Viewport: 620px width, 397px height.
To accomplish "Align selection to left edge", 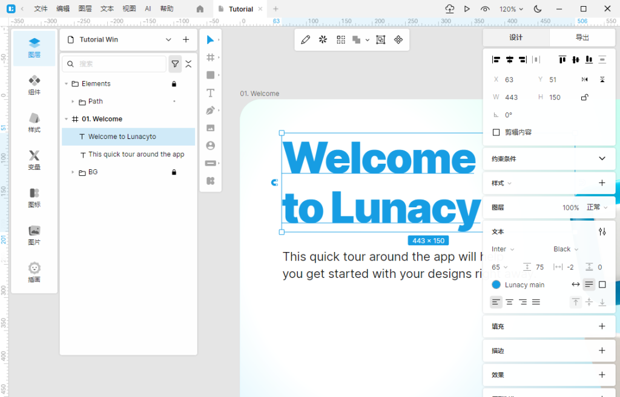I will (x=496, y=60).
